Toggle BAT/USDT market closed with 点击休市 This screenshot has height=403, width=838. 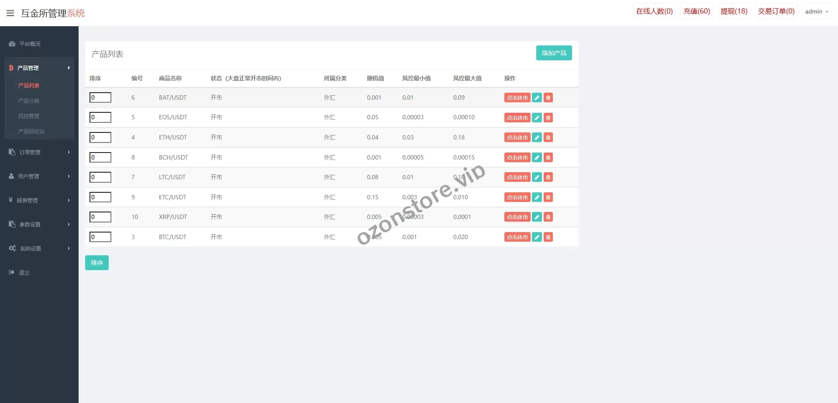[x=517, y=97]
